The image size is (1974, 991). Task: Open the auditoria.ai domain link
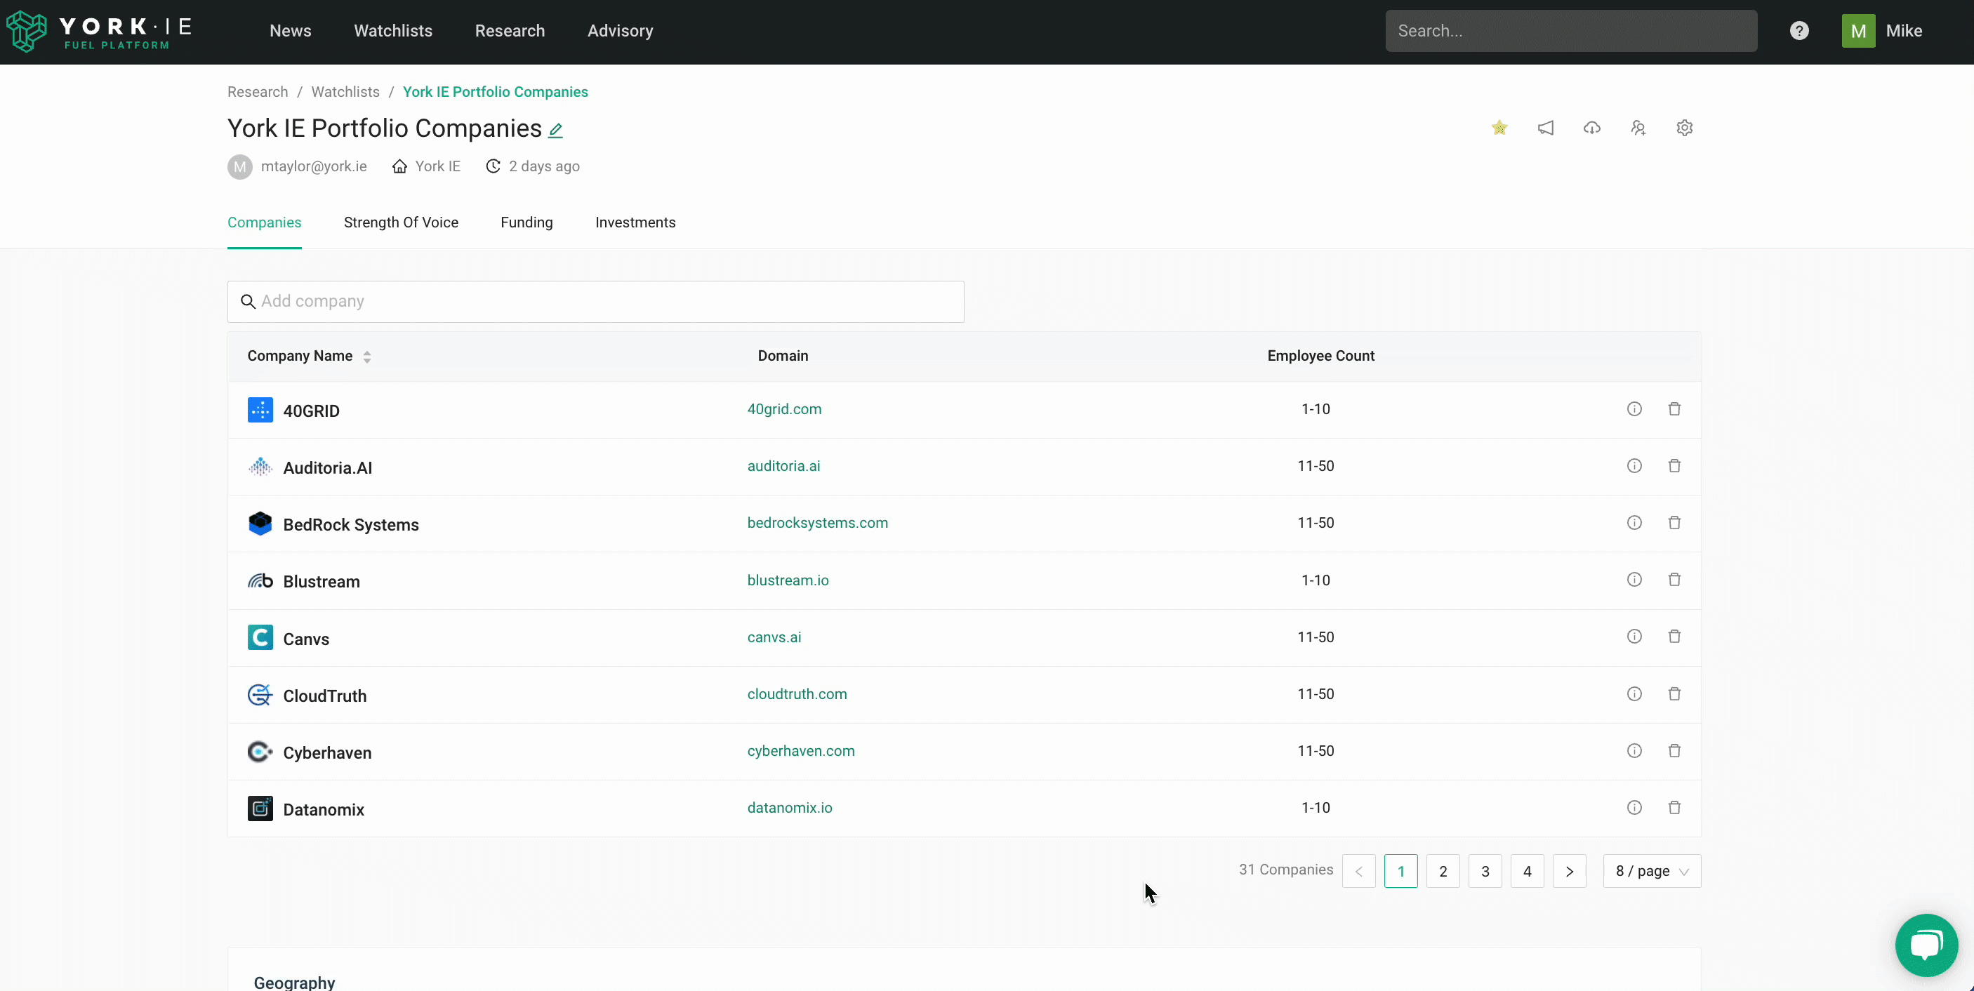pyautogui.click(x=783, y=466)
